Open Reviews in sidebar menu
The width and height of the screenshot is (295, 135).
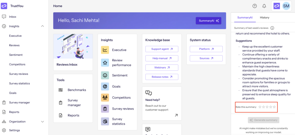coord(14,45)
